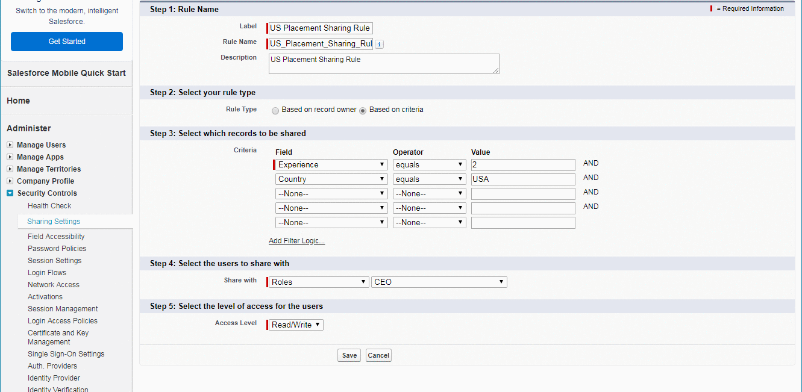802x392 pixels.
Task: Click the Add Filter Logic link
Action: [296, 241]
